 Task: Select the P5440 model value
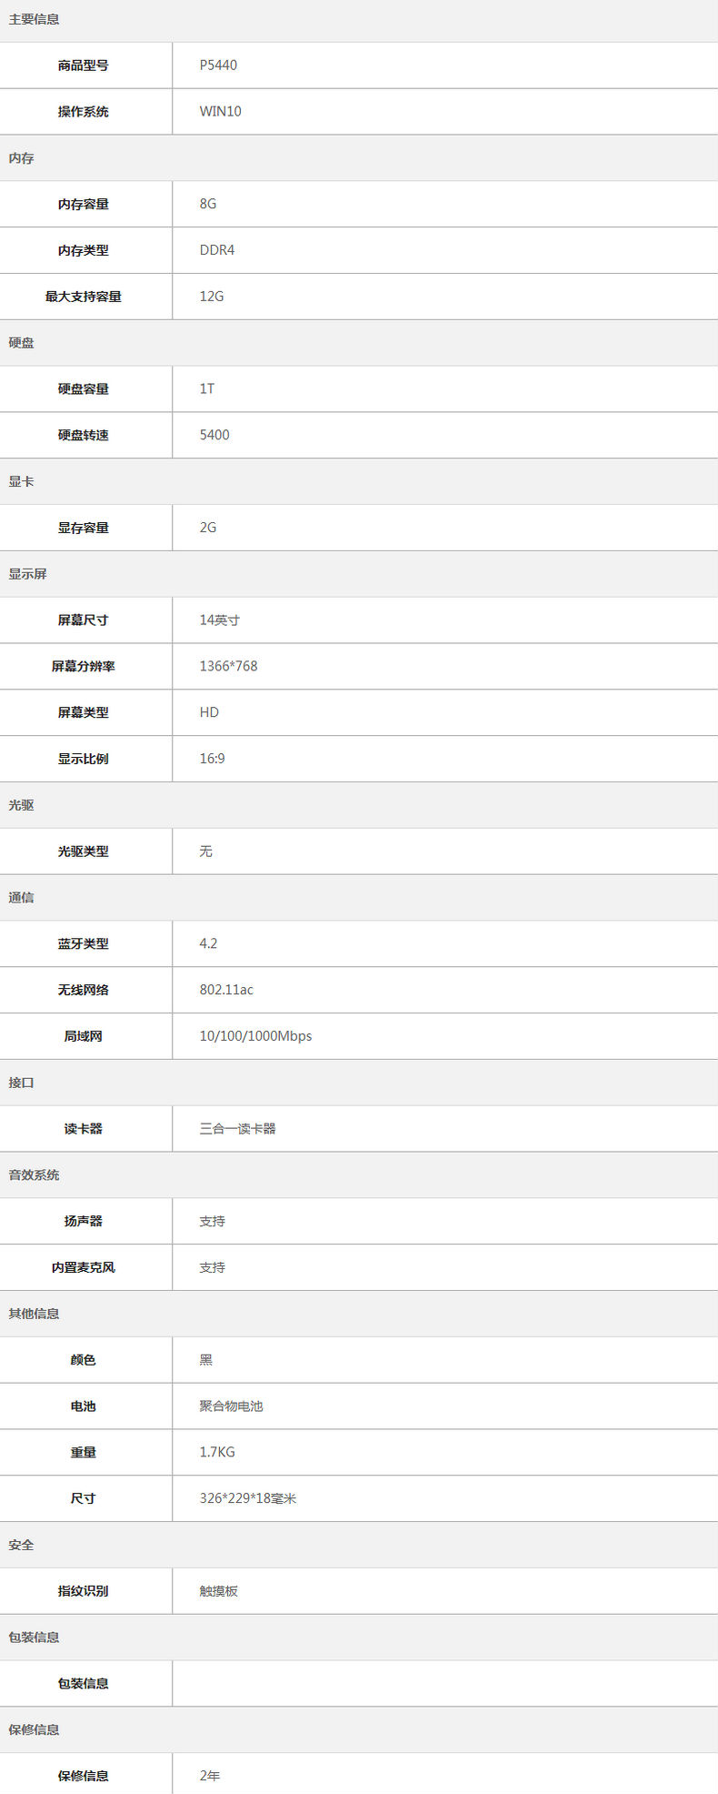(x=218, y=66)
